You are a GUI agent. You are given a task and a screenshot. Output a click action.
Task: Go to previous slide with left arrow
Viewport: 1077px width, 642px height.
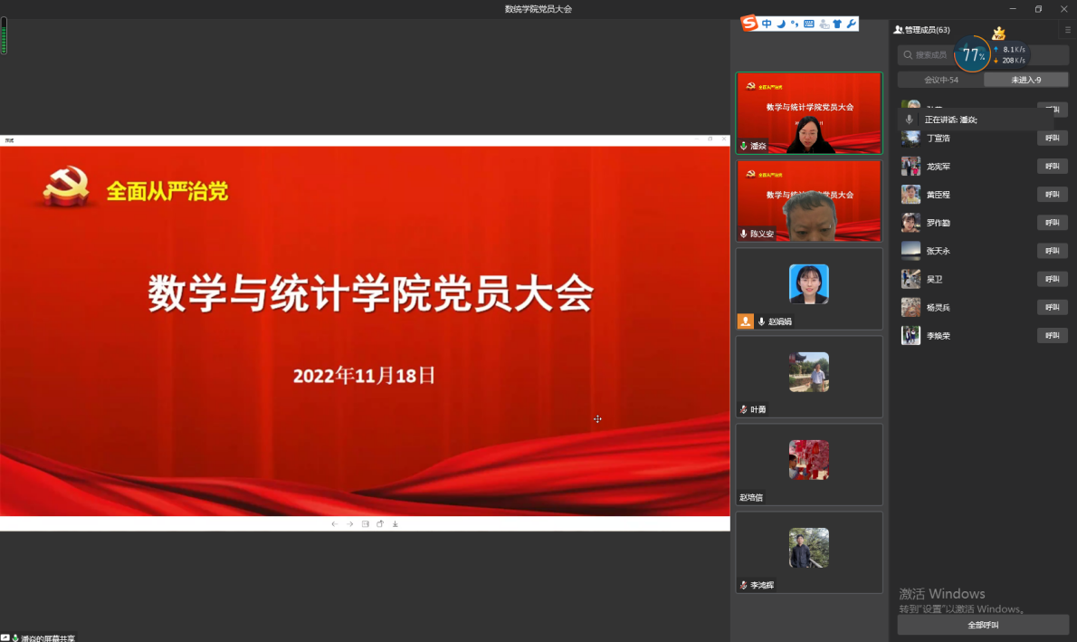[335, 524]
